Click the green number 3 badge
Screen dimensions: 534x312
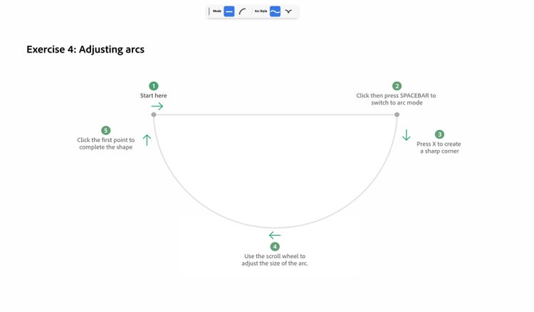(x=440, y=134)
